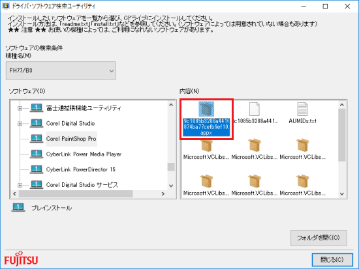Open the 機種名 FH77/B3 dropdown
This screenshot has height=269, width=359.
(61, 70)
